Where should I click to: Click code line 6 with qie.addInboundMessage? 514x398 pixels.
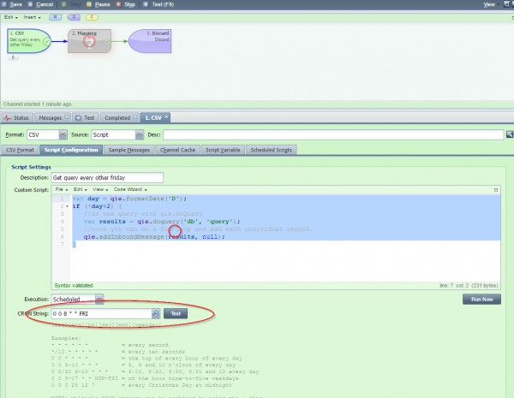pyautogui.click(x=154, y=236)
